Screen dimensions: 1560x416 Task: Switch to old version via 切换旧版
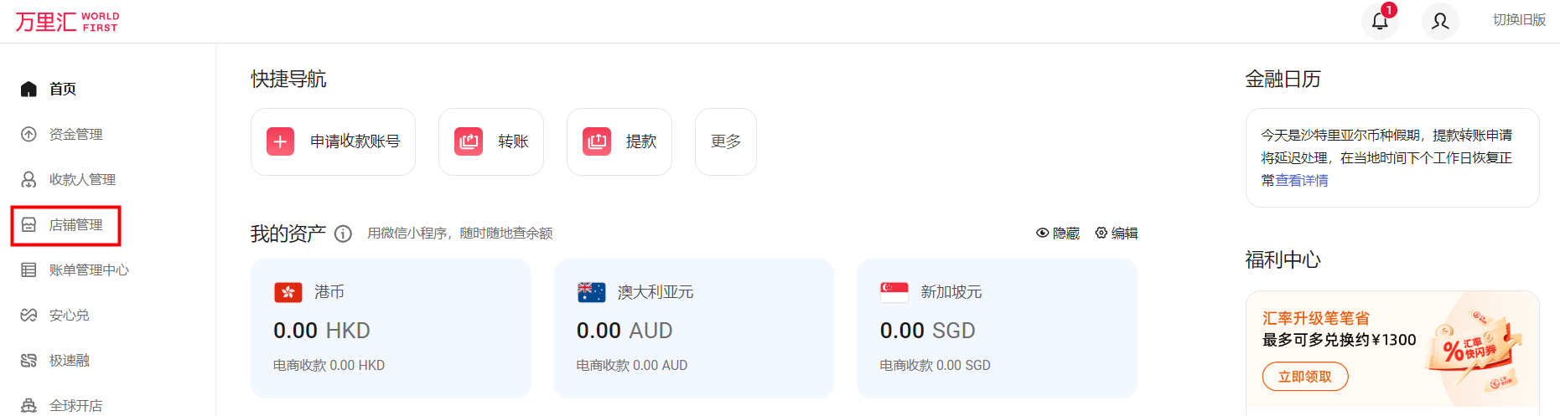click(x=1519, y=20)
